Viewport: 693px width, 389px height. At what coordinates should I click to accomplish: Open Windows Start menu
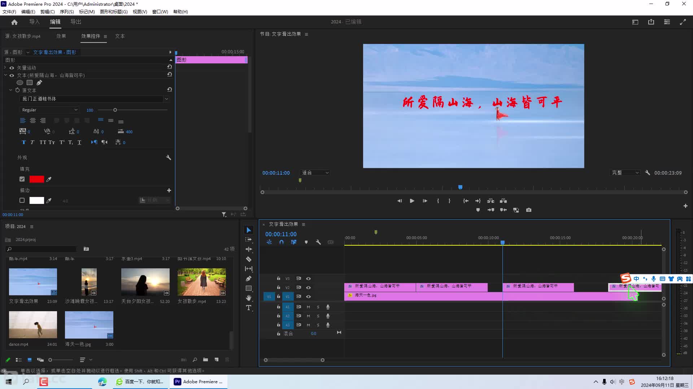[x=9, y=382]
